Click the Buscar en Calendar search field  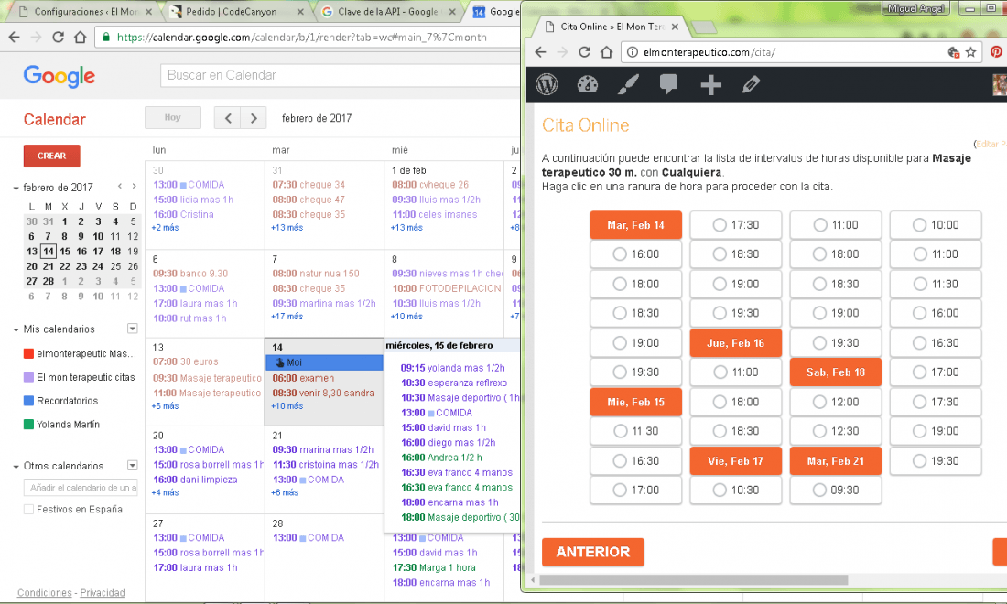340,75
